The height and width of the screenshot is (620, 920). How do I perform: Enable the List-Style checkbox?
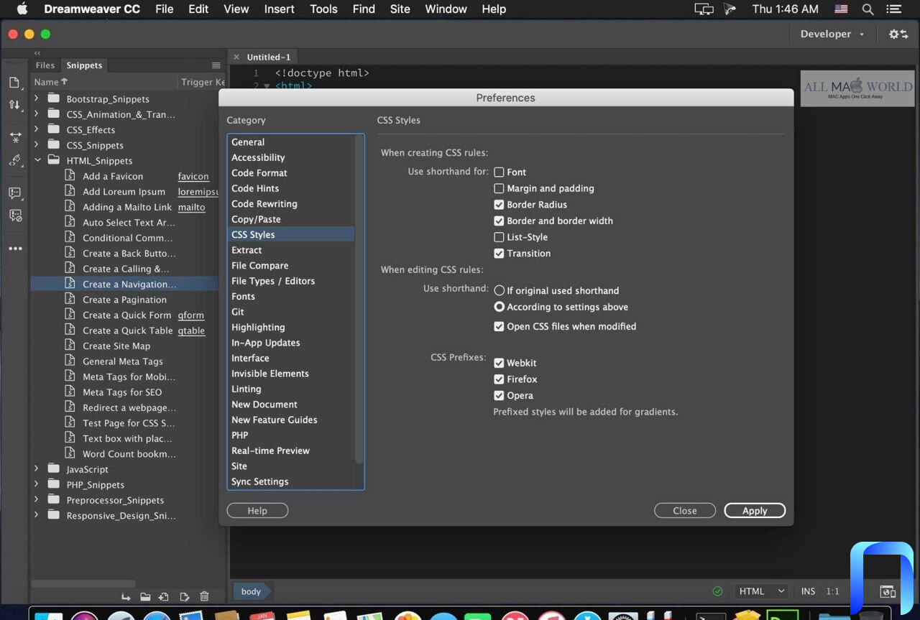[499, 237]
